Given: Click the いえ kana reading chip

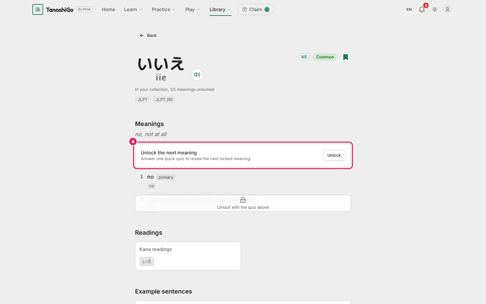Looking at the screenshot, I should (147, 261).
